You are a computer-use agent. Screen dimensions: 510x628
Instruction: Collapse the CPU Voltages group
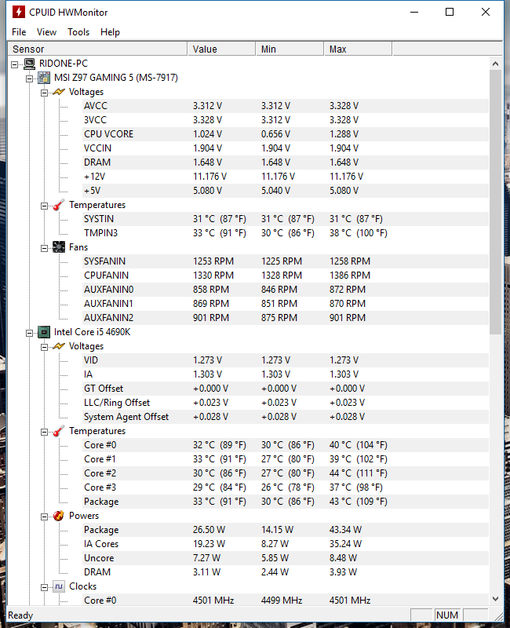[x=45, y=347]
